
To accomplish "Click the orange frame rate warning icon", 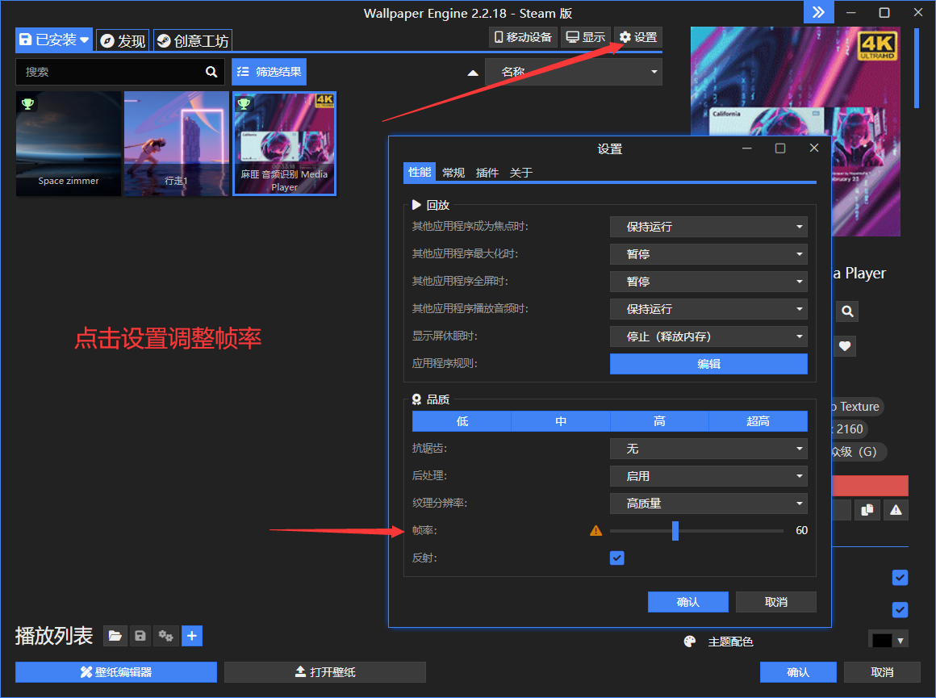I will click(595, 530).
